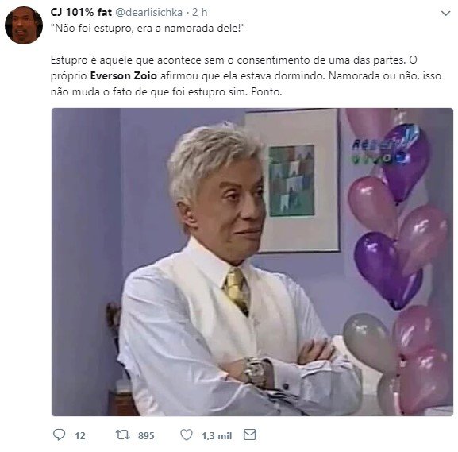Open the @dearlisichka handle link
This screenshot has height=452, width=458.
click(149, 12)
